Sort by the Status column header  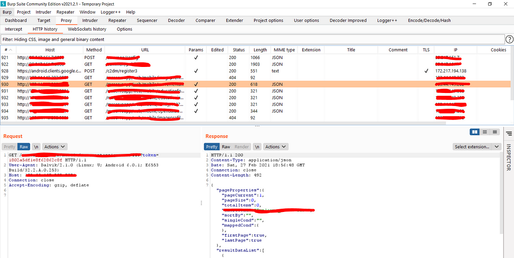pos(239,50)
